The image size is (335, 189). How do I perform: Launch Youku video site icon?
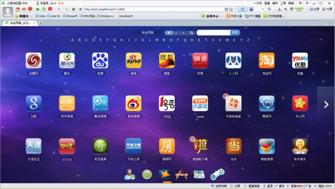point(300,60)
